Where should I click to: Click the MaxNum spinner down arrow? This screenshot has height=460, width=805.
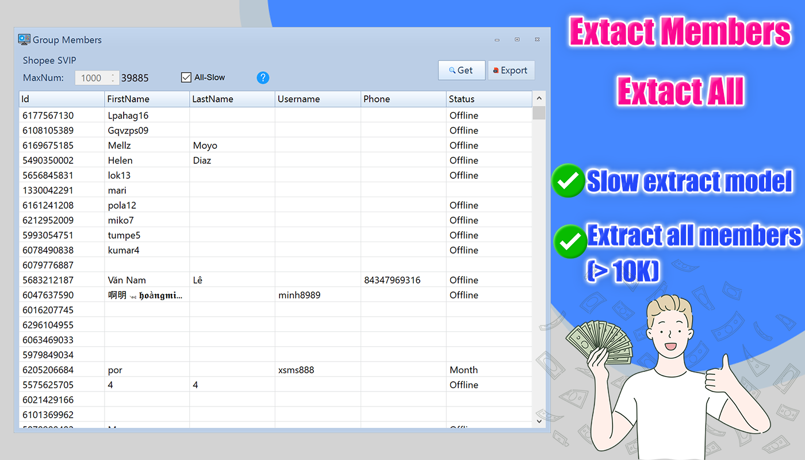114,80
